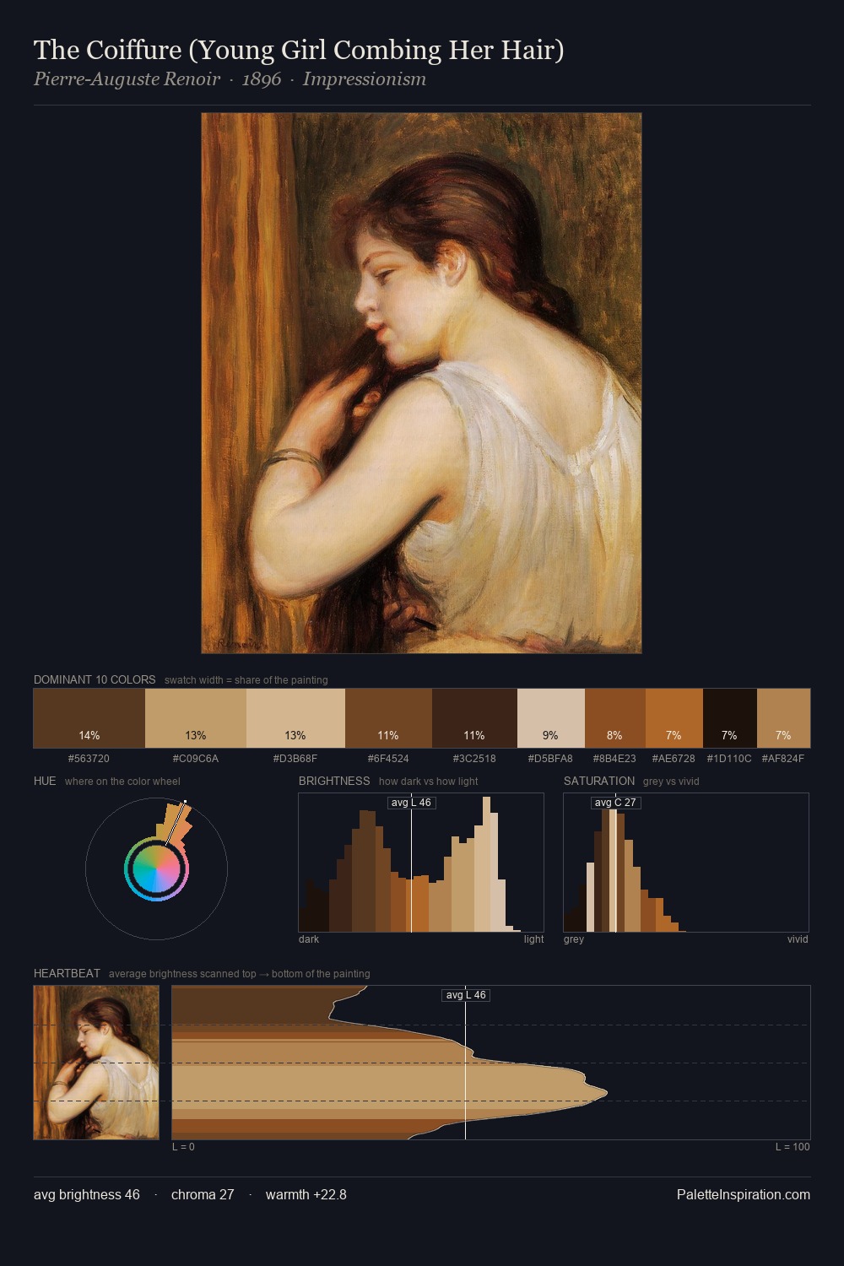Click the hex label #6F4524
The height and width of the screenshot is (1266, 844).
(388, 759)
